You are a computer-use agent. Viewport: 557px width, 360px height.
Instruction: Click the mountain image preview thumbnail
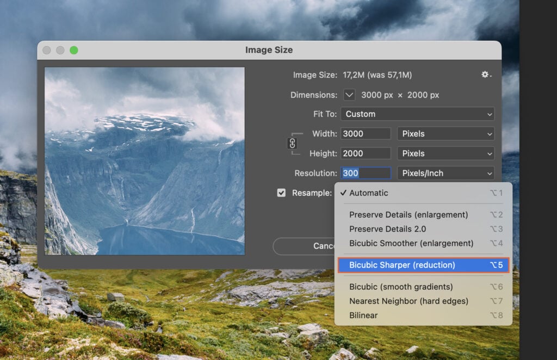[144, 162]
